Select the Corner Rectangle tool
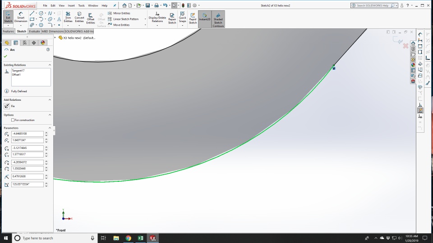This screenshot has height=243, width=433. point(32,19)
